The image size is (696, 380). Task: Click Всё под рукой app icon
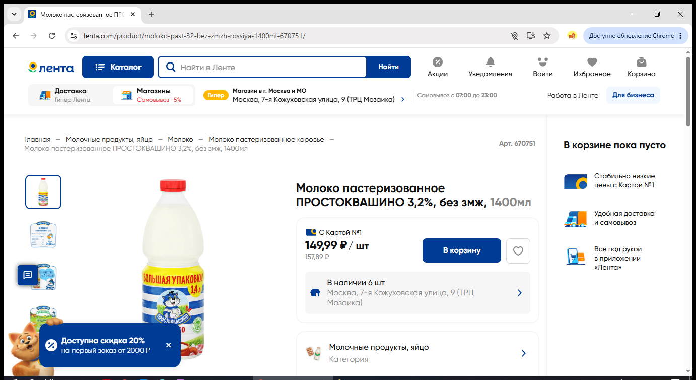coord(576,257)
